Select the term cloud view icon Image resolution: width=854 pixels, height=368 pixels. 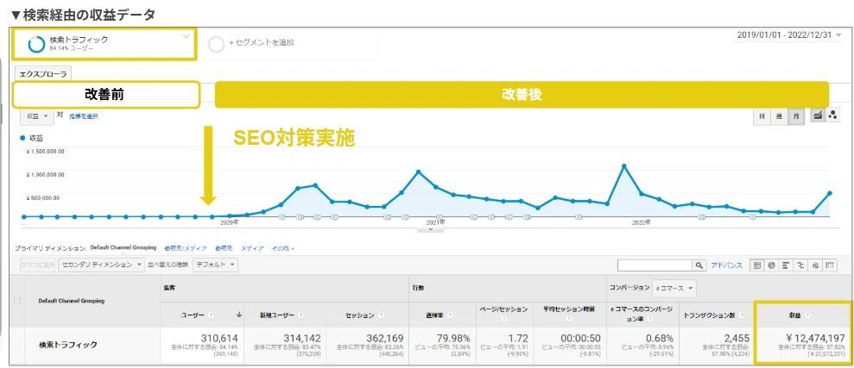coord(815,265)
